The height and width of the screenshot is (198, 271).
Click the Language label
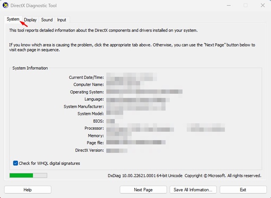[x=94, y=99]
